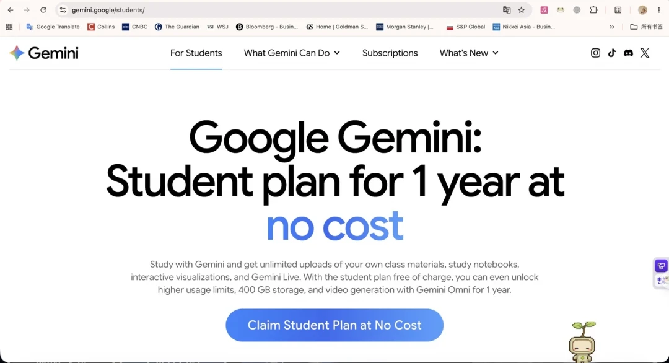Bookmark this page with the star icon
The image size is (669, 363).
click(522, 10)
